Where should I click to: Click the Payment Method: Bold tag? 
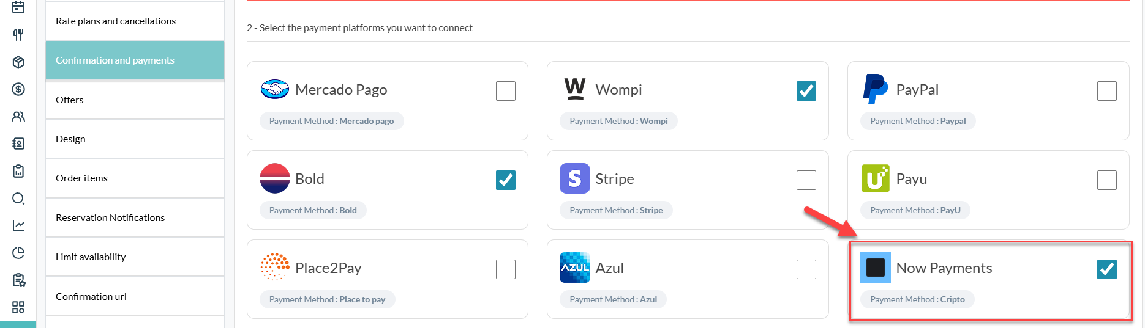click(x=313, y=210)
